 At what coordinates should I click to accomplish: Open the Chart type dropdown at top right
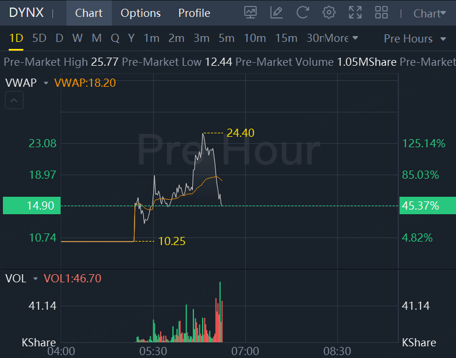[x=430, y=13]
